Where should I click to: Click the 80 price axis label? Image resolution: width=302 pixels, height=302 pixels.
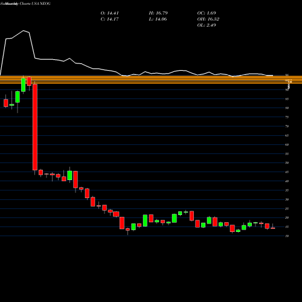[x=287, y=108]
